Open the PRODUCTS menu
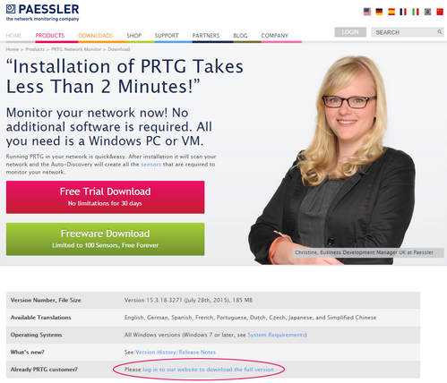This screenshot has width=447, height=383. click(x=50, y=36)
